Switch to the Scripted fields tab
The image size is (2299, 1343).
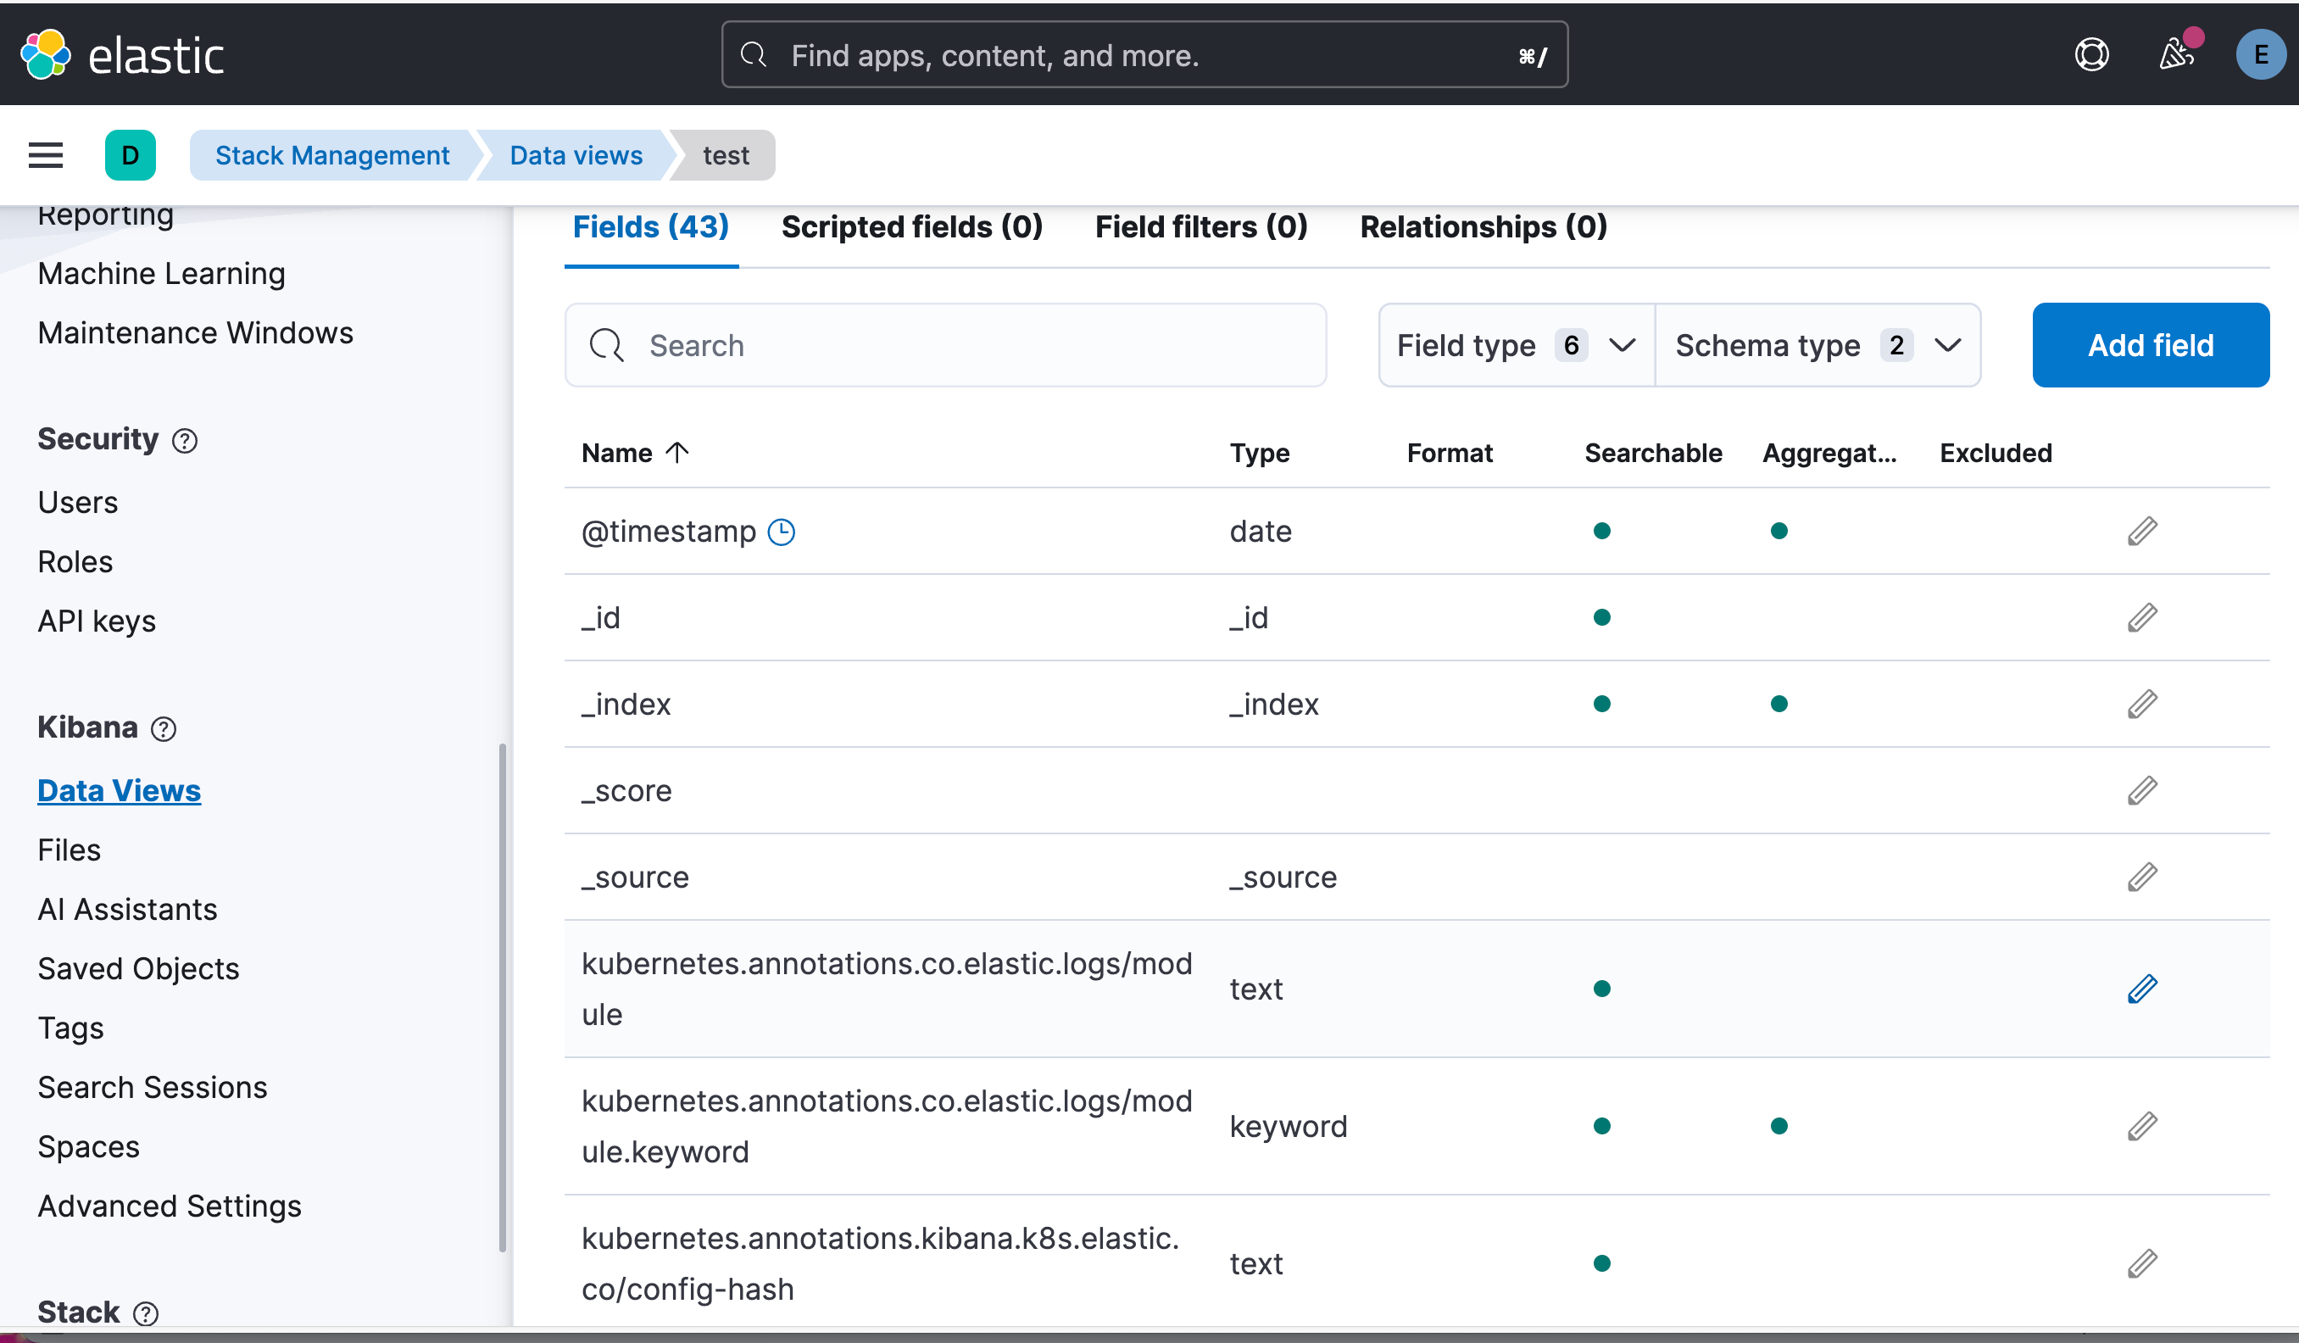[x=911, y=227]
